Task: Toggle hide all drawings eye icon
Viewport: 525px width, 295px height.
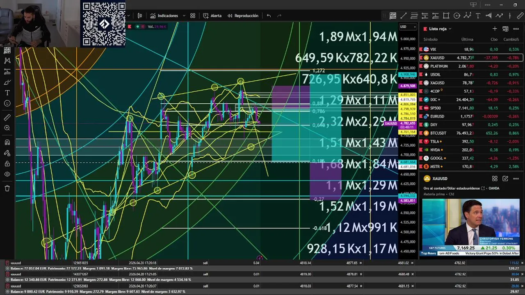Action: click(x=7, y=174)
